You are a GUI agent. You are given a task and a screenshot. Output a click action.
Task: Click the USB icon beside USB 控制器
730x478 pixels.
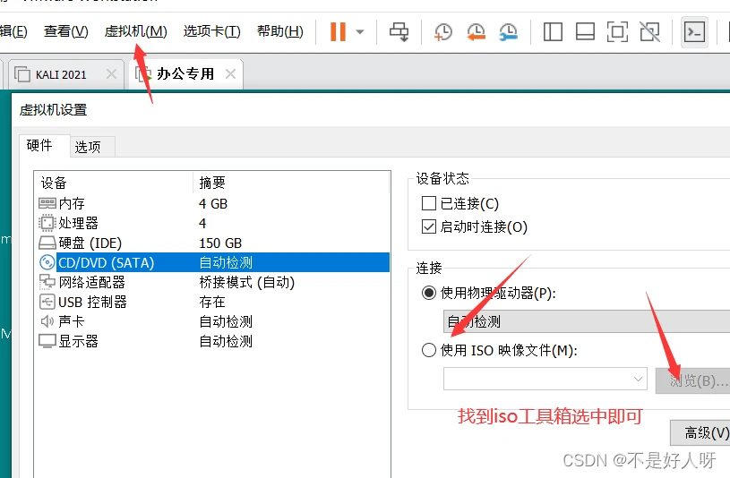pyautogui.click(x=47, y=302)
